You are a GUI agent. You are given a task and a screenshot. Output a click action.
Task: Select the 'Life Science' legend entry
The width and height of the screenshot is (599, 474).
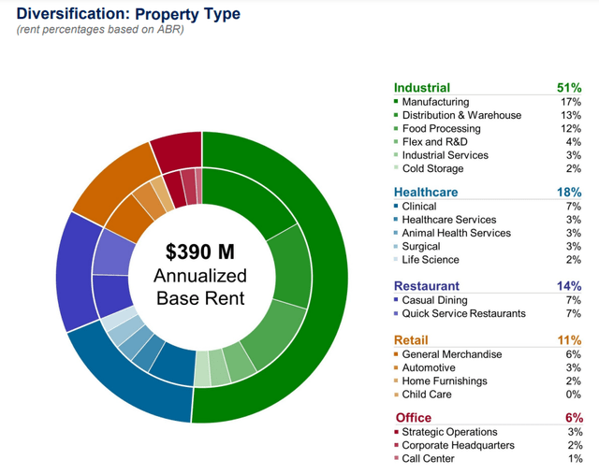431,260
